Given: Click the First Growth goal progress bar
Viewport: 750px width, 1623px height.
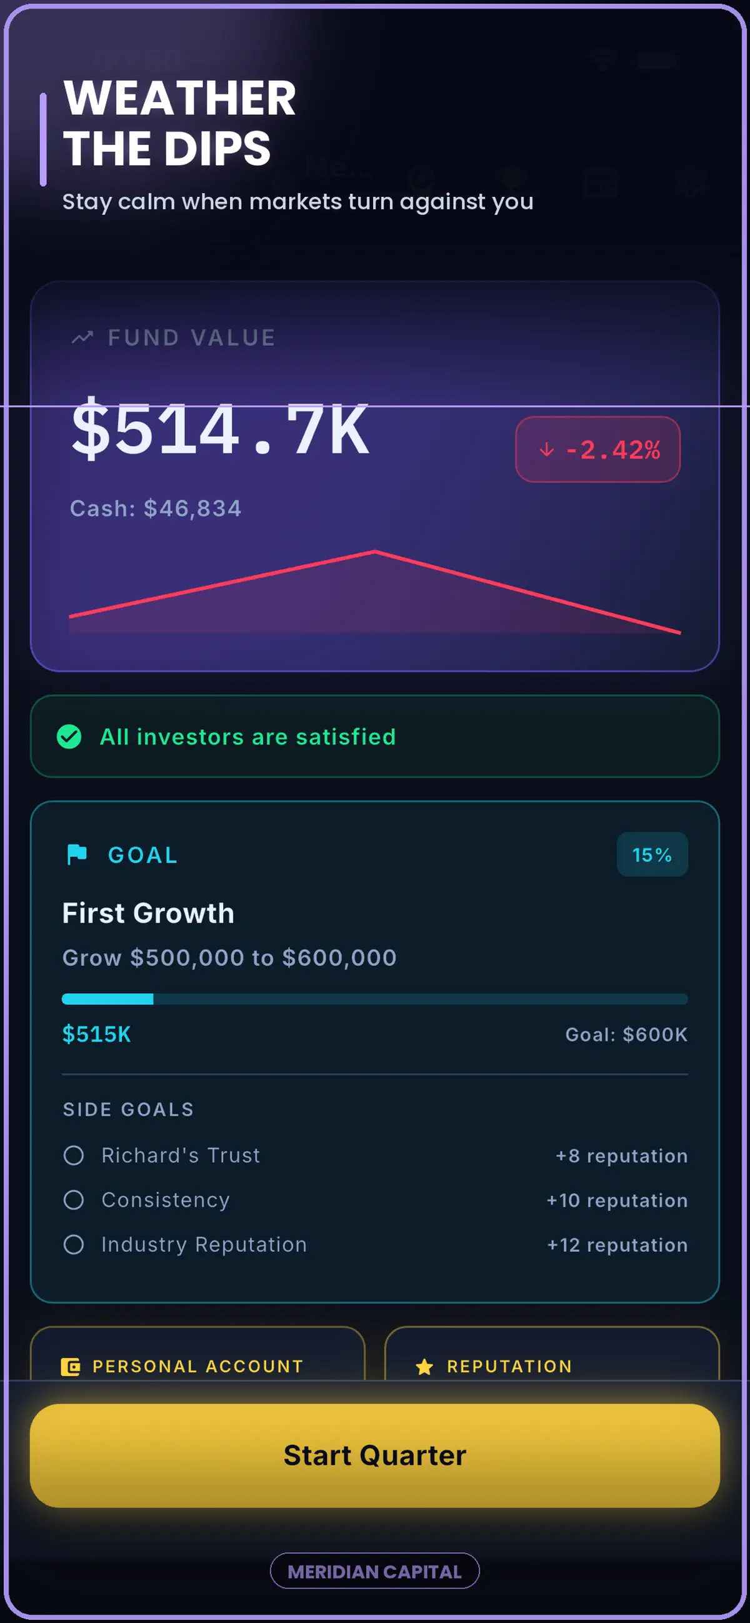Looking at the screenshot, I should [x=375, y=999].
